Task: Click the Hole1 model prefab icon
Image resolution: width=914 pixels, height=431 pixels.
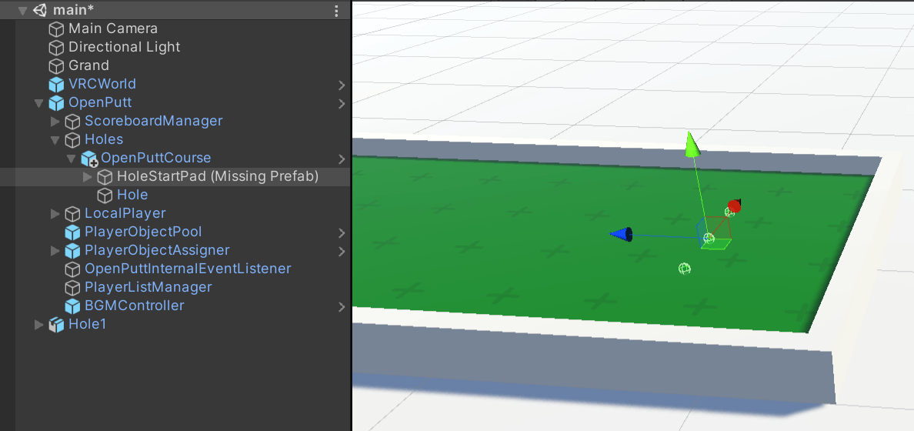Action: coord(56,325)
